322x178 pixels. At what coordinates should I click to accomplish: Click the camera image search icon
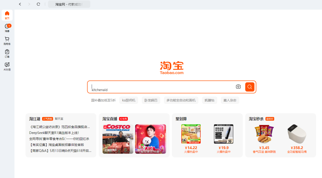[238, 87]
